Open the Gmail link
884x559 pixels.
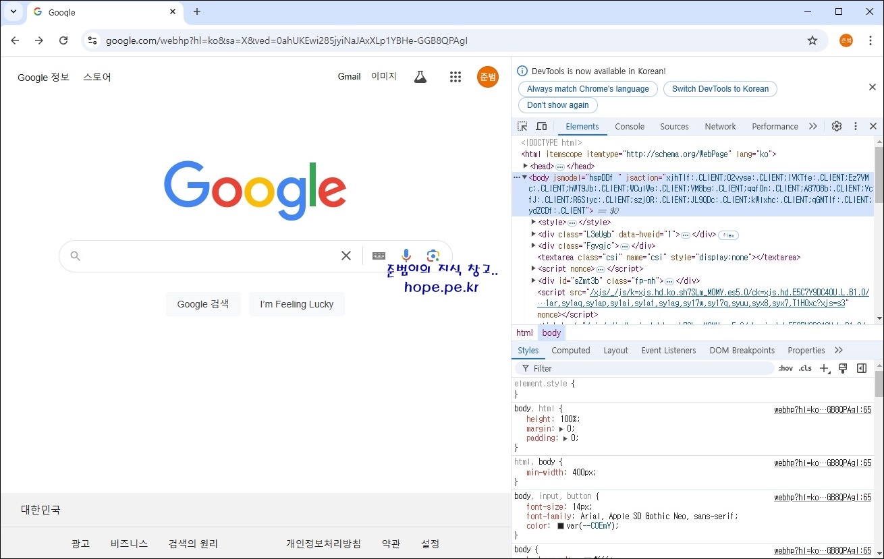(x=349, y=77)
